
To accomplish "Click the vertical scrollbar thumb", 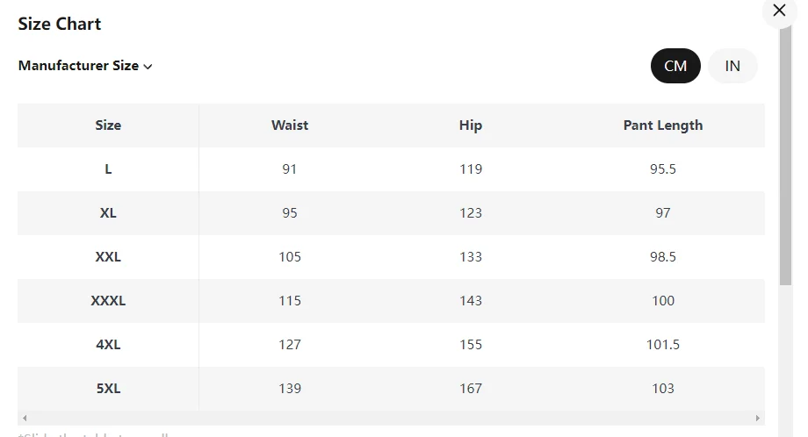I will point(785,154).
